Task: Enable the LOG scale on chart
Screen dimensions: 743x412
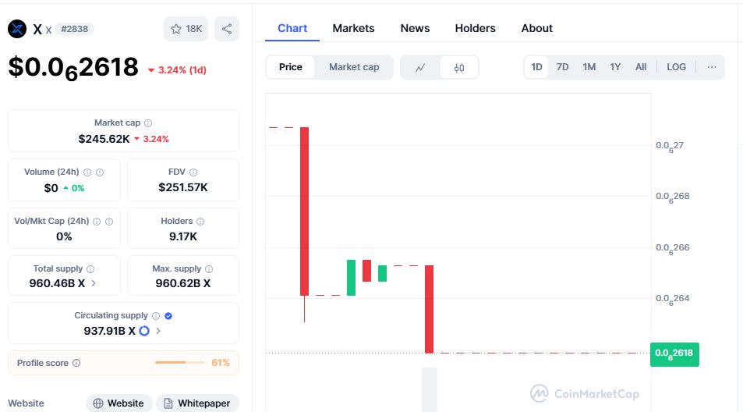Action: click(676, 67)
